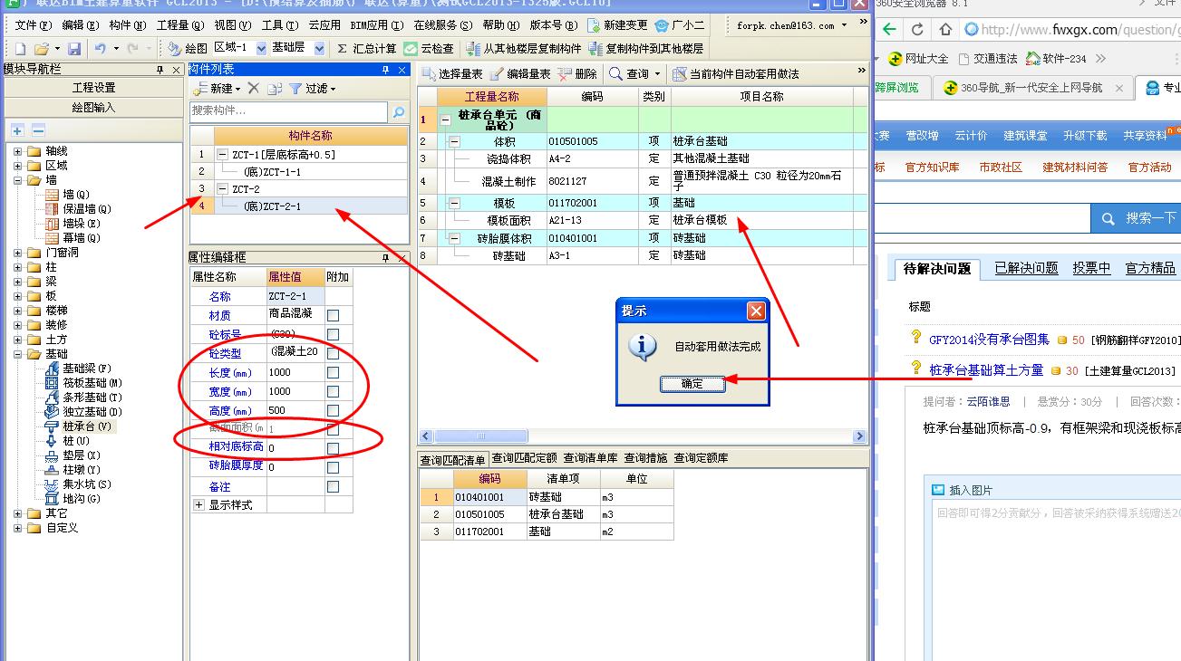The width and height of the screenshot is (1181, 661).
Task: Switch to 查询清单库 tab
Action: pos(591,458)
